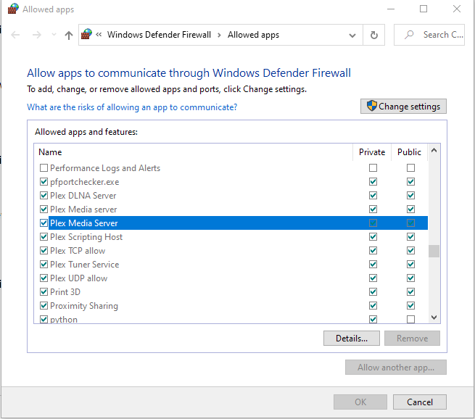The width and height of the screenshot is (475, 419).
Task: Toggle Private checkbox for pfportchecker.exe
Action: click(373, 182)
